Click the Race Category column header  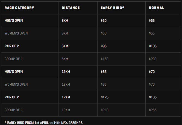[x=19, y=8]
